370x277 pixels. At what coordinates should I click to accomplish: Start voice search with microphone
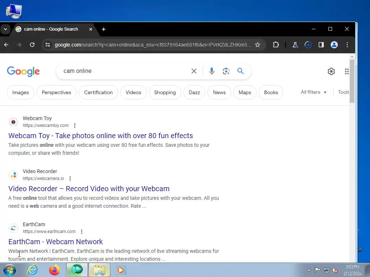pos(212,71)
